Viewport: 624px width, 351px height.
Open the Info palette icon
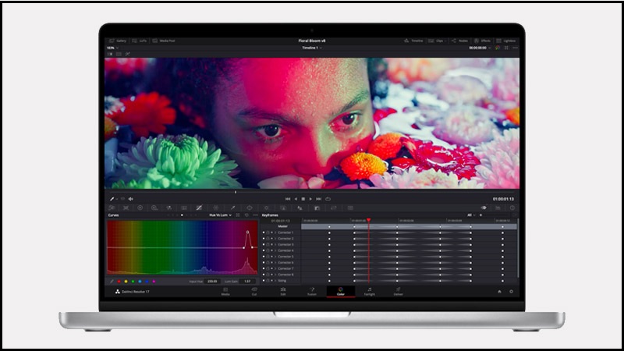click(x=512, y=207)
